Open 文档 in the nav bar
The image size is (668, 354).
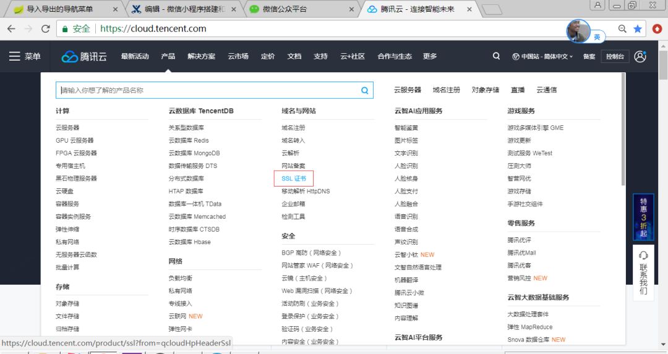(x=294, y=56)
